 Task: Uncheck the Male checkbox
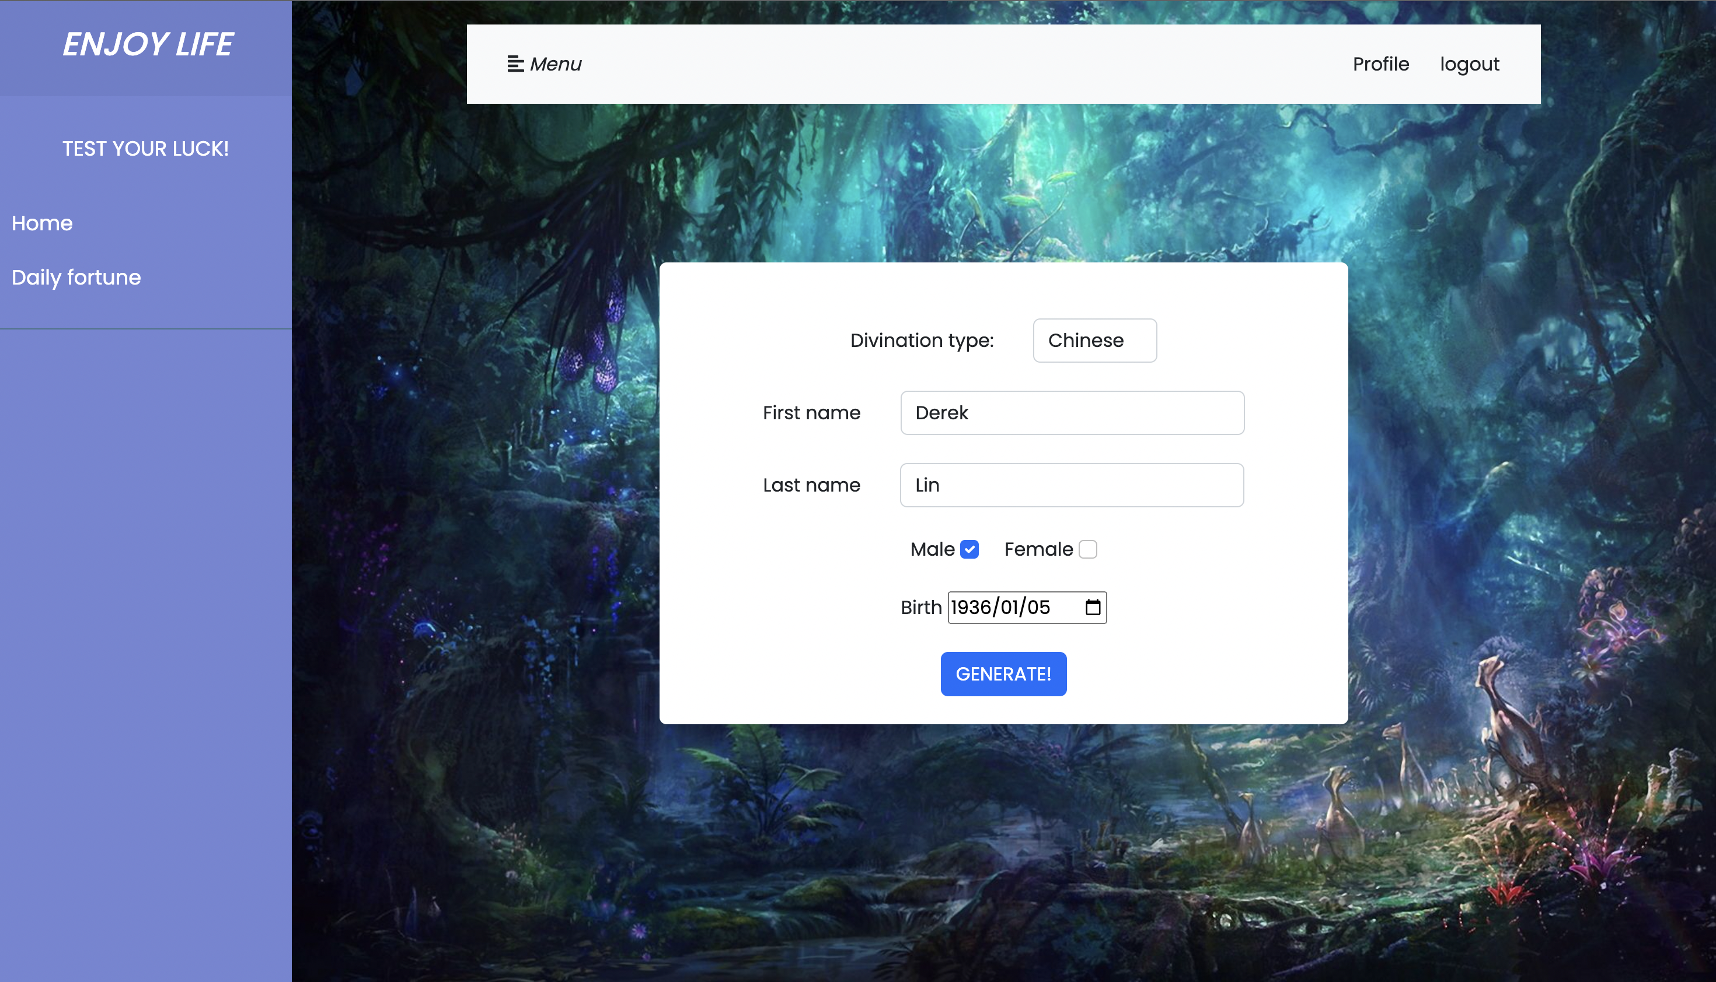969,550
